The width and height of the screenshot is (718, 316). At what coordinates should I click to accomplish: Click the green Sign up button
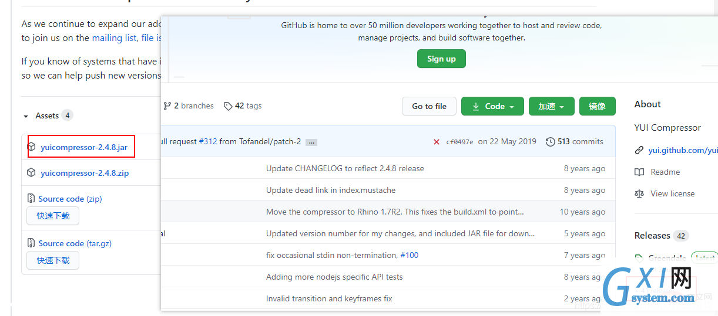click(441, 59)
